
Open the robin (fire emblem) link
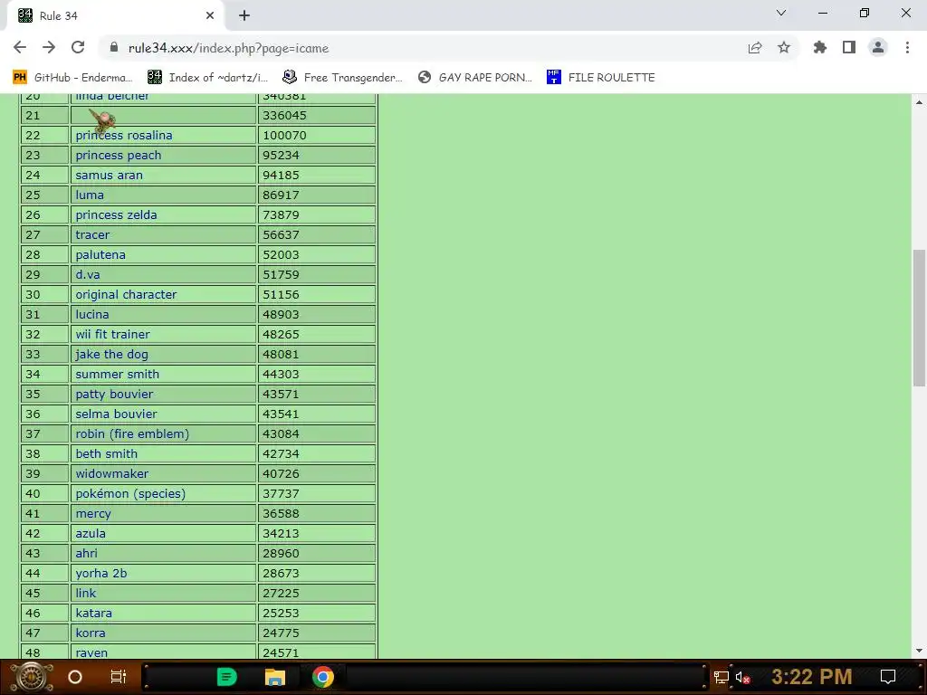click(132, 433)
